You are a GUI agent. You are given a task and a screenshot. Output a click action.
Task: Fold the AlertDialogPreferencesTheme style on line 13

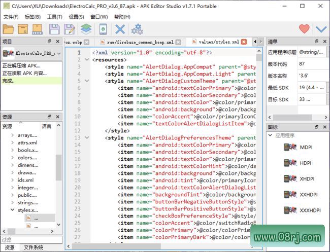(87, 138)
